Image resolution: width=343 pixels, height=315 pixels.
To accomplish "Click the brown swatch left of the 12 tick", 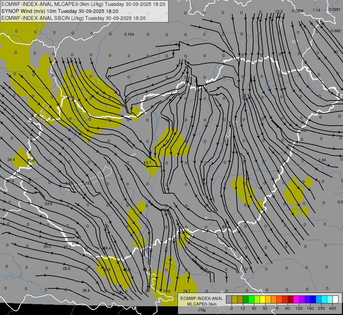I will (240, 300).
